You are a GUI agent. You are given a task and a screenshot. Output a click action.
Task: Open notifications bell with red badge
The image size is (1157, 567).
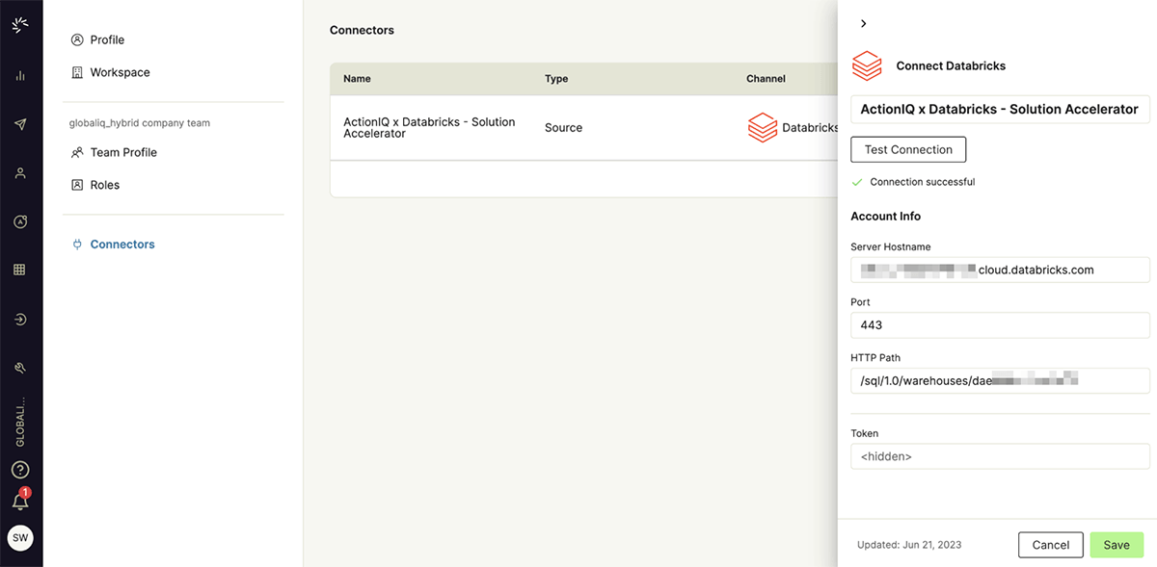point(20,501)
